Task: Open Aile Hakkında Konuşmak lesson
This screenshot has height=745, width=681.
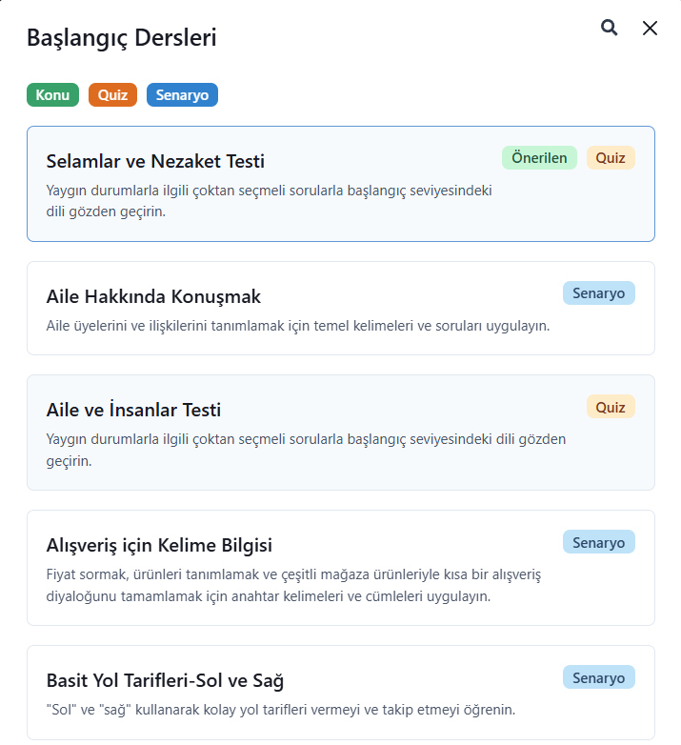Action: click(x=153, y=296)
